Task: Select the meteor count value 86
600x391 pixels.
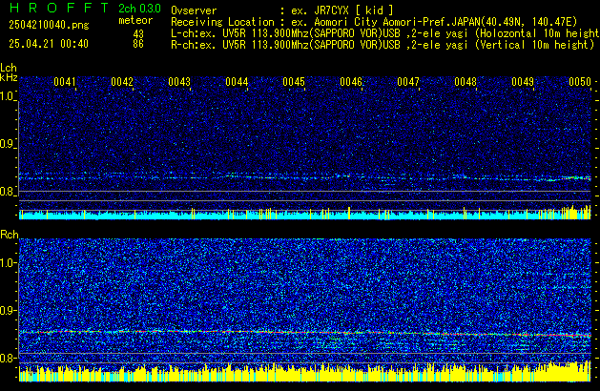Action: 138,44
